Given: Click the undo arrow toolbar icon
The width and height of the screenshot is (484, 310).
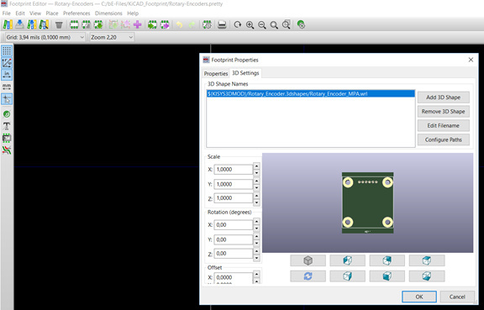Looking at the screenshot, I should click(x=179, y=24).
